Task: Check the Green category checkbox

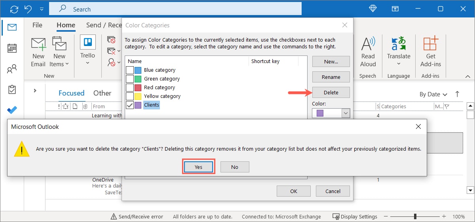Action: click(130, 79)
